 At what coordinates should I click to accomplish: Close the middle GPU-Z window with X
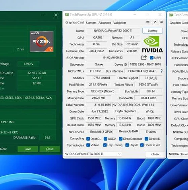[x=160, y=15]
